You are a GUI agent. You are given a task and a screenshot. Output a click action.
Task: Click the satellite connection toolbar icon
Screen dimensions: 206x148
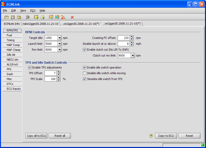coord(63,17)
